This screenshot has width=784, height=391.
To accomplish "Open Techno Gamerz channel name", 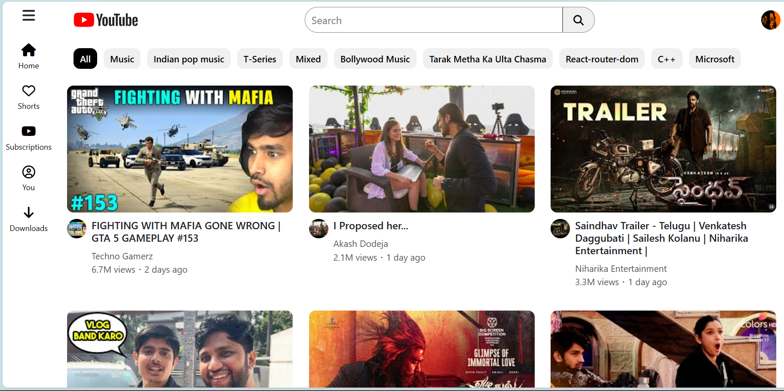I will pyautogui.click(x=122, y=256).
